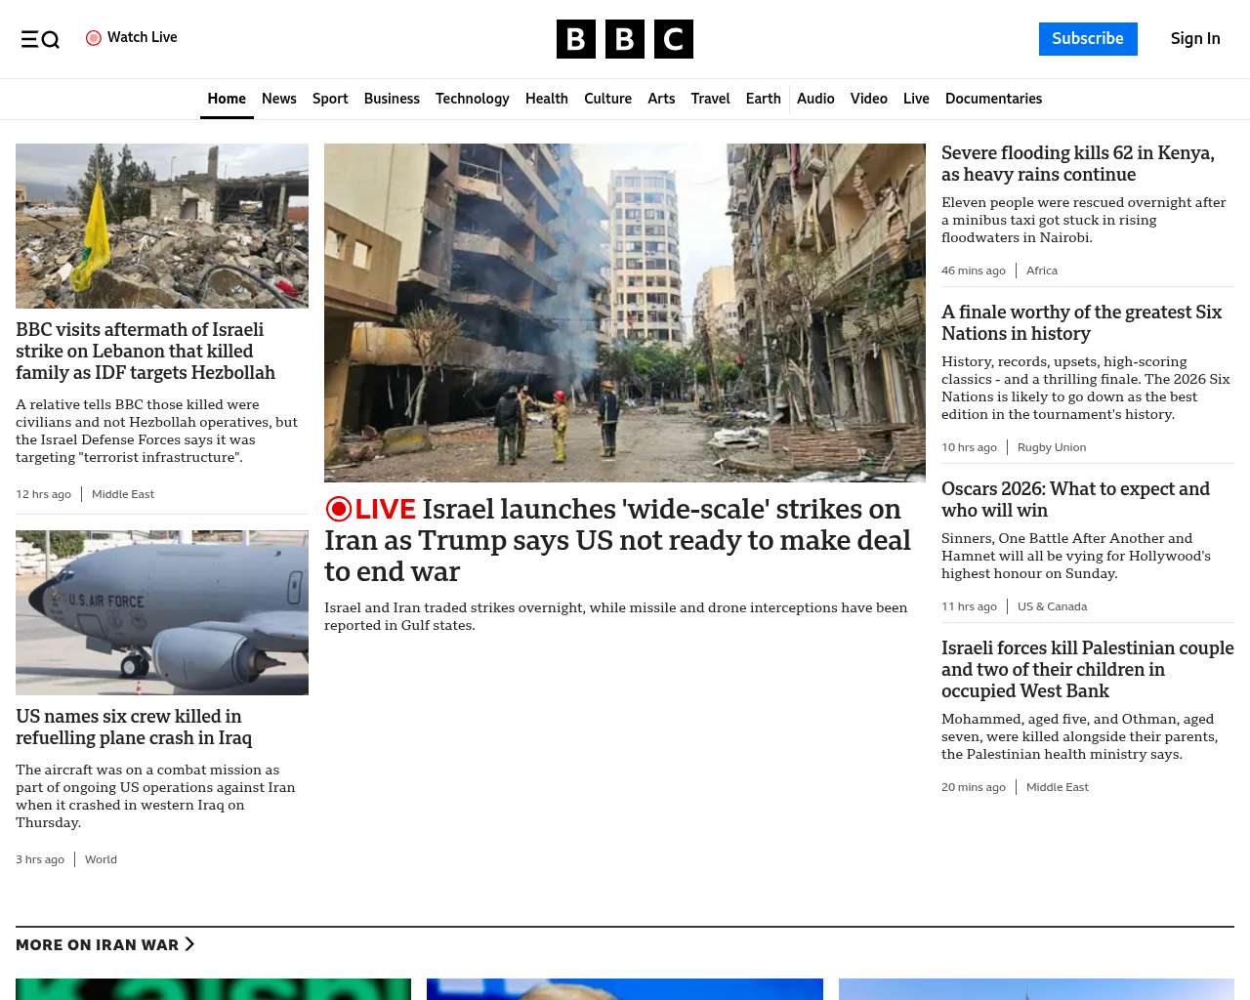Viewport: 1250px width, 1000px height.
Task: Select the Audio section
Action: [815, 99]
